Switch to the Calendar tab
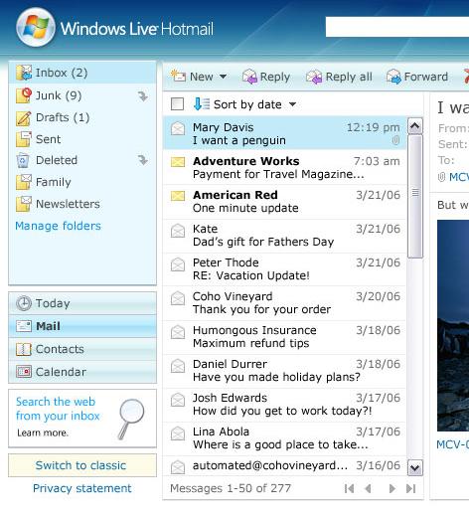The height and width of the screenshot is (519, 469). click(82, 372)
